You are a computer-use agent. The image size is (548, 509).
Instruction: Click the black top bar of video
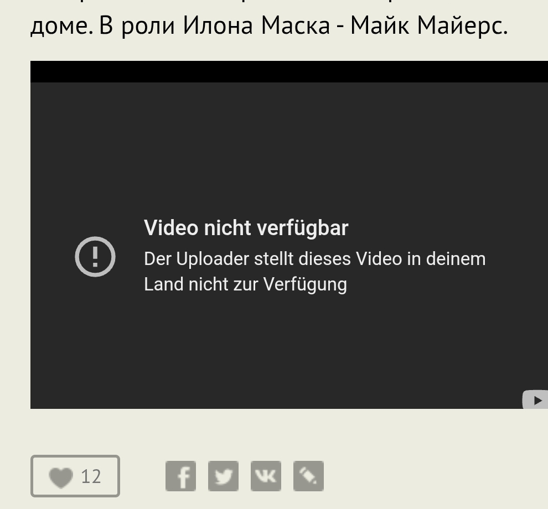pyautogui.click(x=289, y=71)
